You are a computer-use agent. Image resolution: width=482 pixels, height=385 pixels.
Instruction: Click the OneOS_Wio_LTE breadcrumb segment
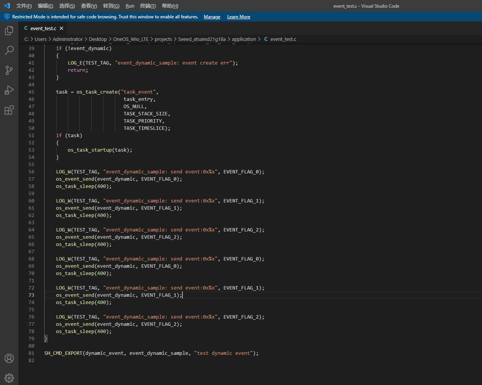[131, 39]
